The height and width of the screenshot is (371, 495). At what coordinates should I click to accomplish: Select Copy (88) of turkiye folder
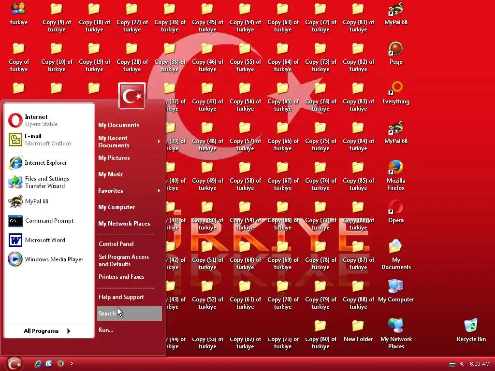pyautogui.click(x=358, y=294)
